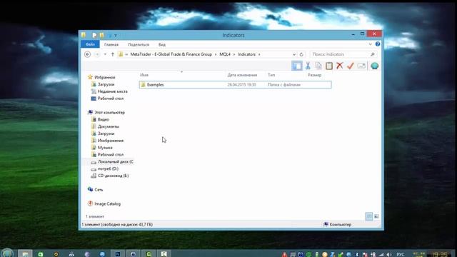The width and height of the screenshot is (457, 257).
Task: Switch to Details view
Action: (x=369, y=216)
